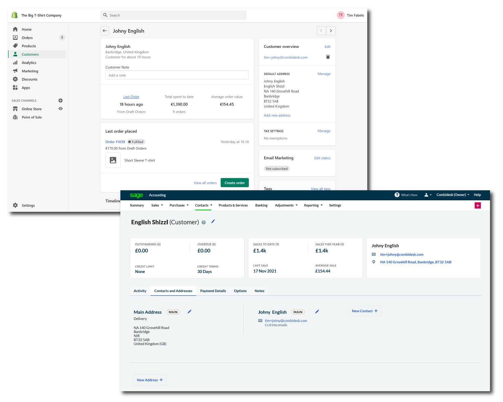
Task: Click the Point of Sale icon
Action: (x=15, y=117)
